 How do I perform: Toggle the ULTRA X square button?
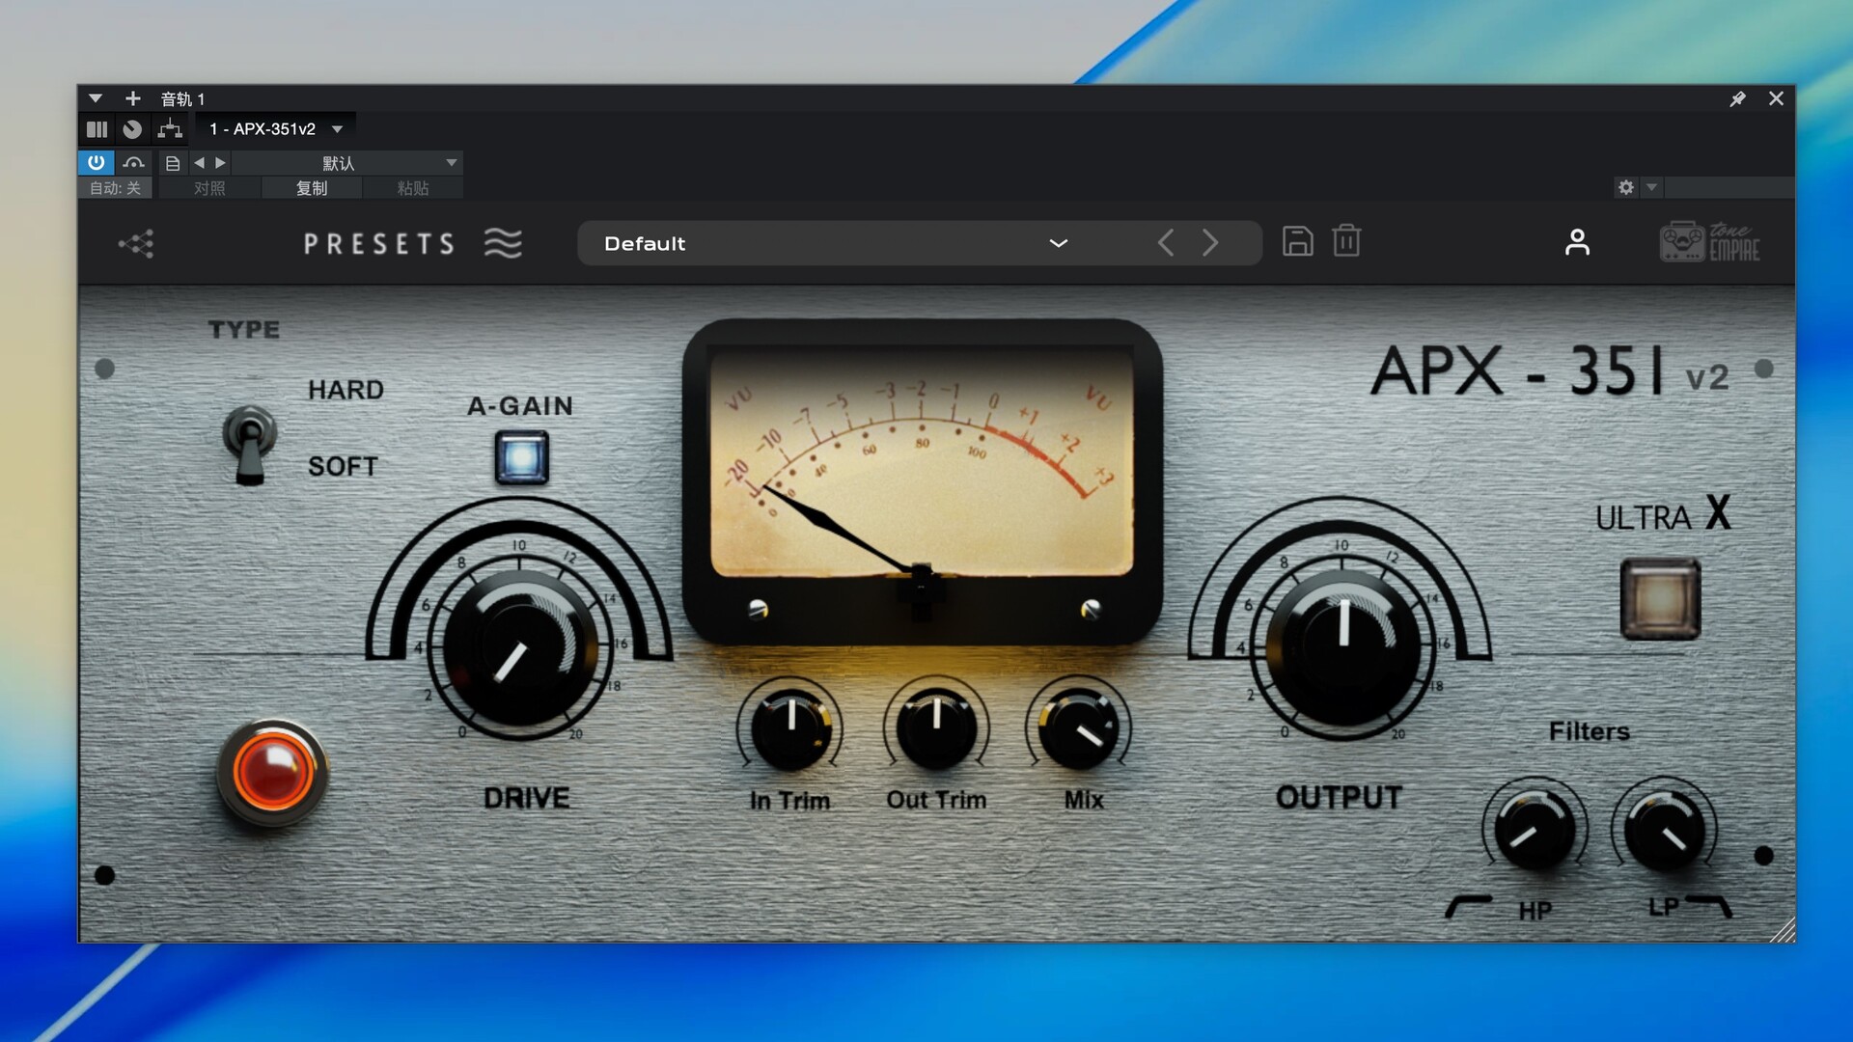(x=1660, y=598)
